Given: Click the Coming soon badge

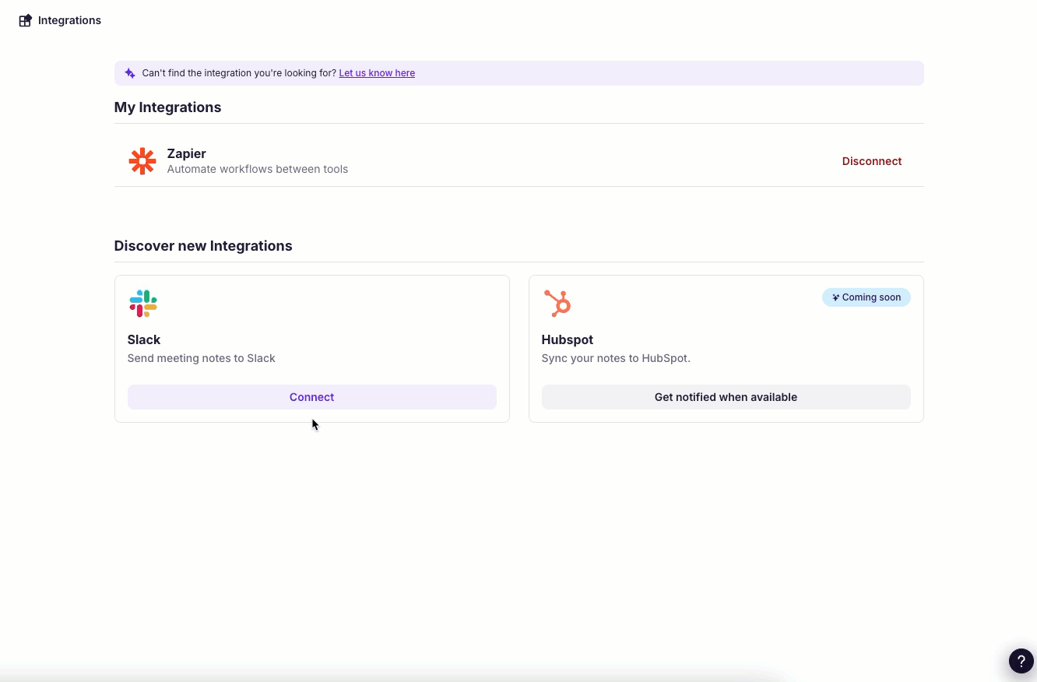Looking at the screenshot, I should click(x=867, y=297).
